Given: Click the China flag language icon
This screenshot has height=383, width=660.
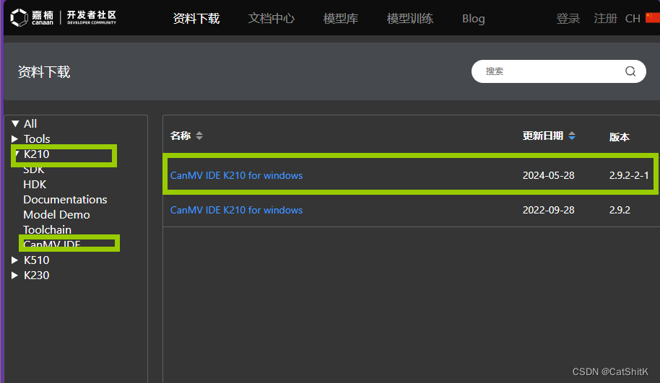Looking at the screenshot, I should [652, 18].
